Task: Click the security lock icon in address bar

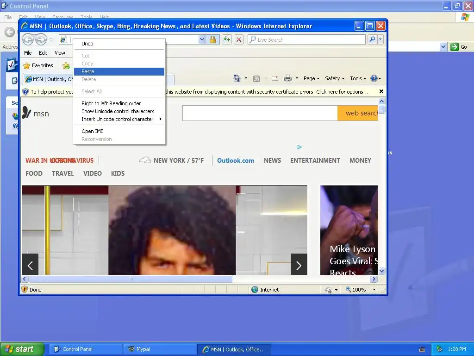Action: tap(213, 40)
